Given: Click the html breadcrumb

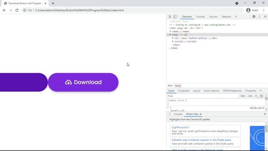Looking at the screenshot, I should 170,86.
